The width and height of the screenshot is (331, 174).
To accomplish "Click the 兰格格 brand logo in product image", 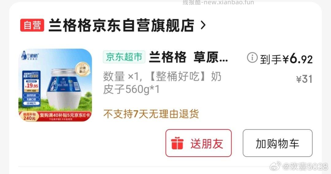I will pyautogui.click(x=30, y=56).
